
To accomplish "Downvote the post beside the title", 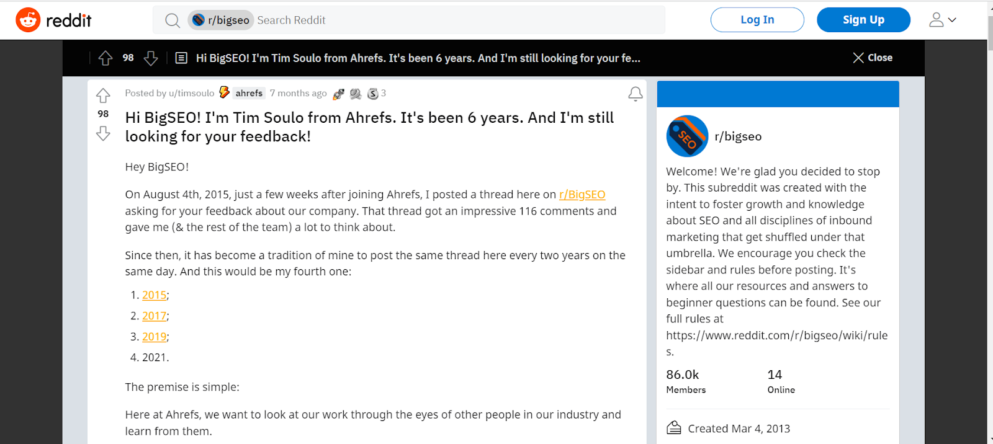I will point(103,133).
